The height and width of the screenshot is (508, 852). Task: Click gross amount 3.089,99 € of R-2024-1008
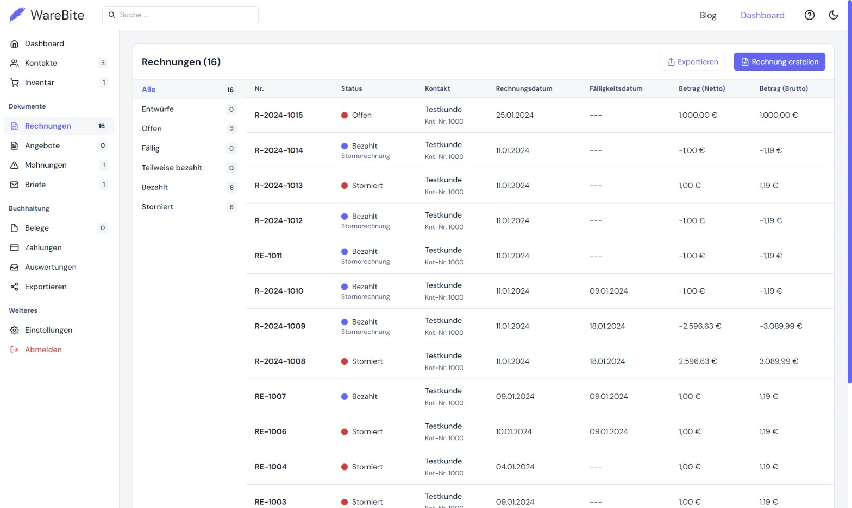coord(779,361)
